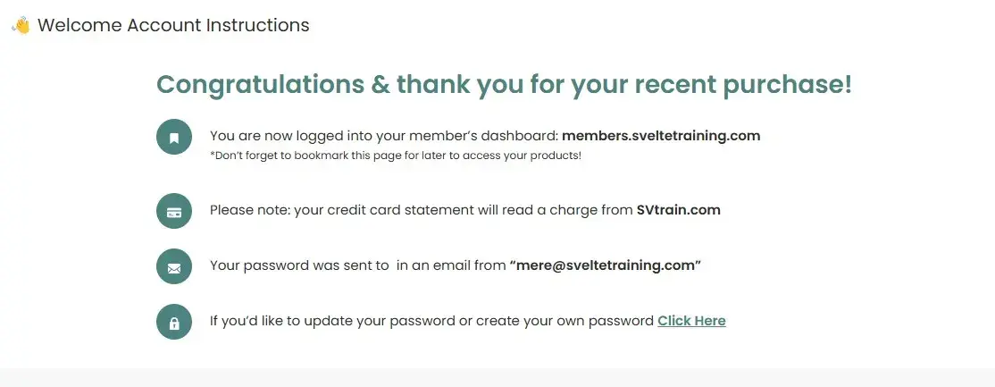Viewport: 995px width, 387px height.
Task: Click the waving hand emoji icon
Action: pyautogui.click(x=20, y=25)
